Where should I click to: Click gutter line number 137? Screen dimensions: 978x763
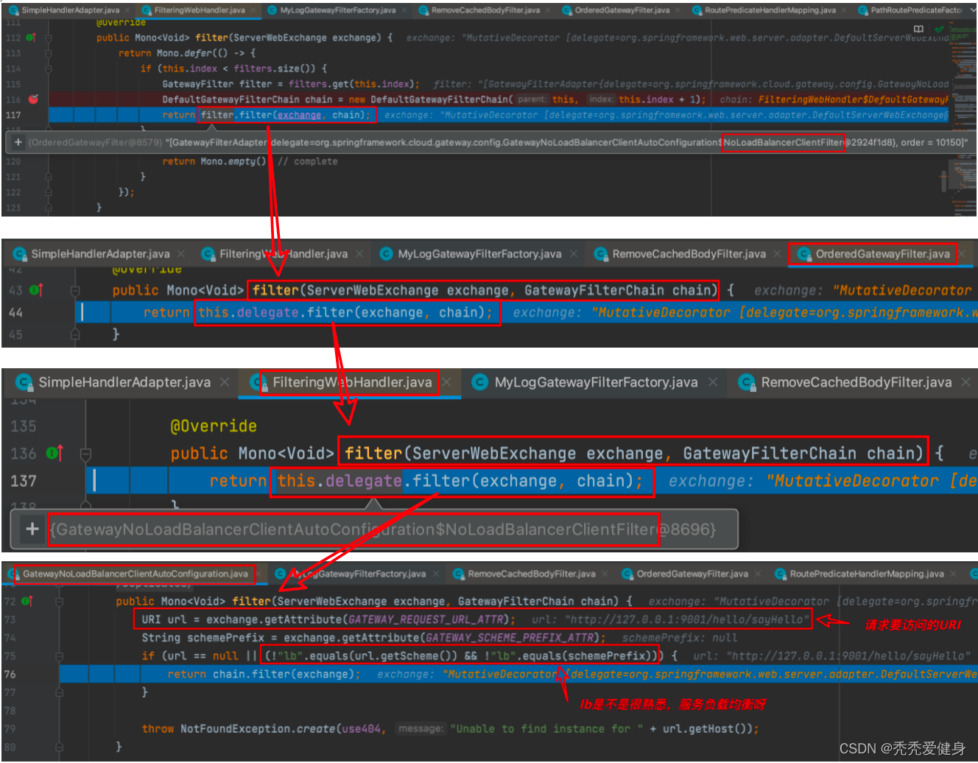coord(23,482)
